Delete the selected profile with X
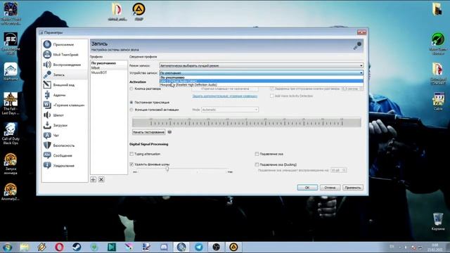Image resolution: width=450 pixels, height=253 pixels. pyautogui.click(x=101, y=180)
